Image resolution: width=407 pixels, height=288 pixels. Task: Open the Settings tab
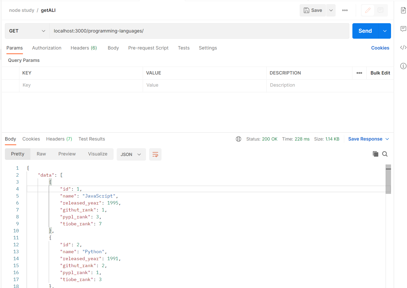(208, 48)
